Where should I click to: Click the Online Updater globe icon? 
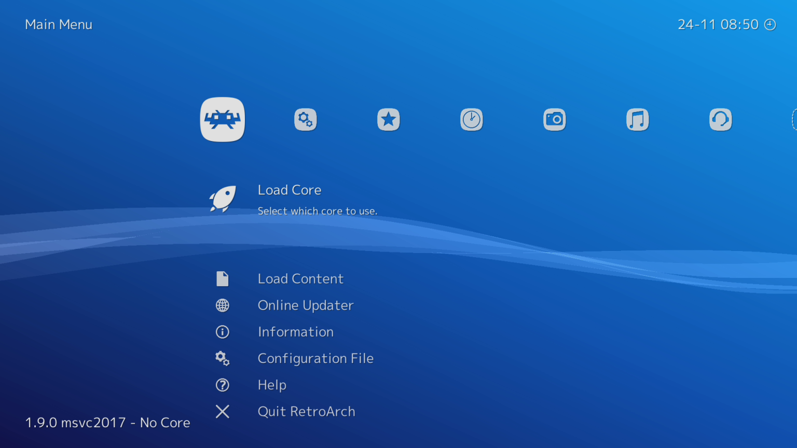[x=222, y=305]
